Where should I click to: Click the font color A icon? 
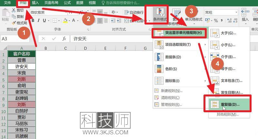74,20
